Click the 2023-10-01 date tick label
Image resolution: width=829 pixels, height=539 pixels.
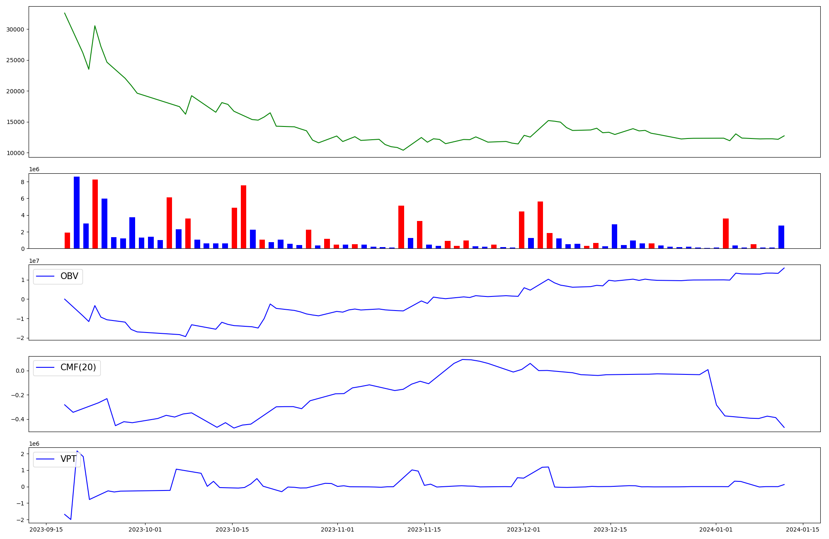145,529
